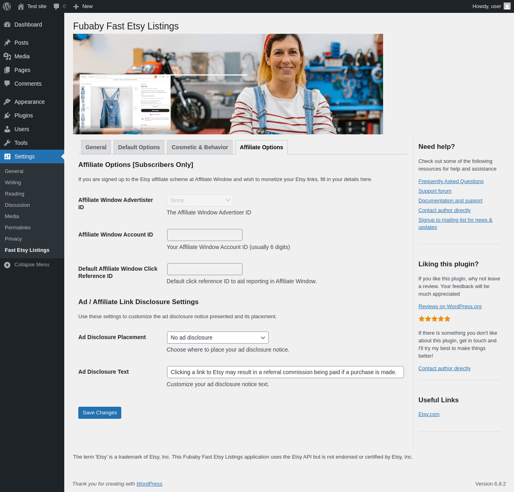
Task: Click the Save Changes button
Action: point(100,413)
